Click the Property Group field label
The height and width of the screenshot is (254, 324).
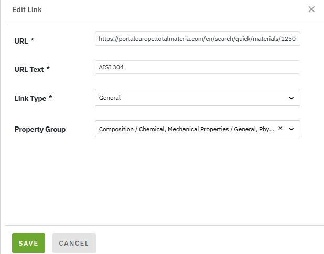(40, 129)
